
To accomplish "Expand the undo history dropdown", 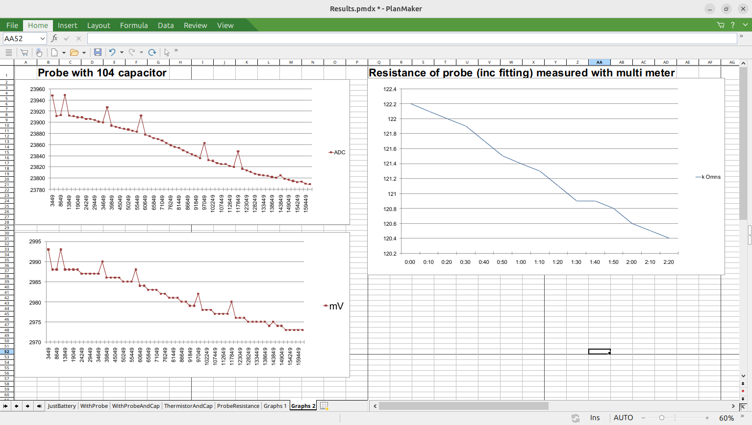I will [122, 52].
